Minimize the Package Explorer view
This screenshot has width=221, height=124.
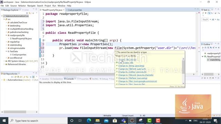pyautogui.click(x=33, y=9)
